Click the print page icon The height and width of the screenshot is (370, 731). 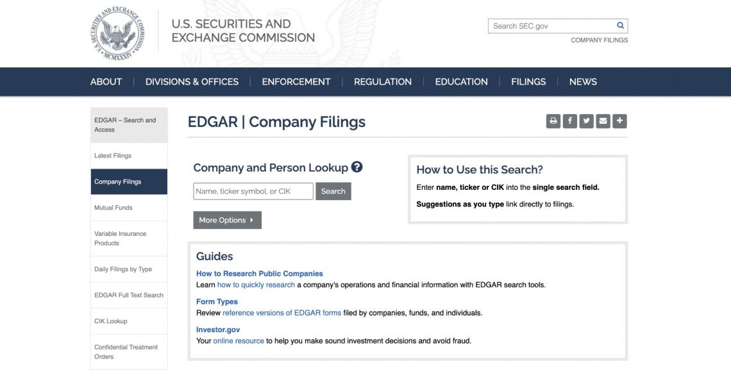[x=553, y=121]
